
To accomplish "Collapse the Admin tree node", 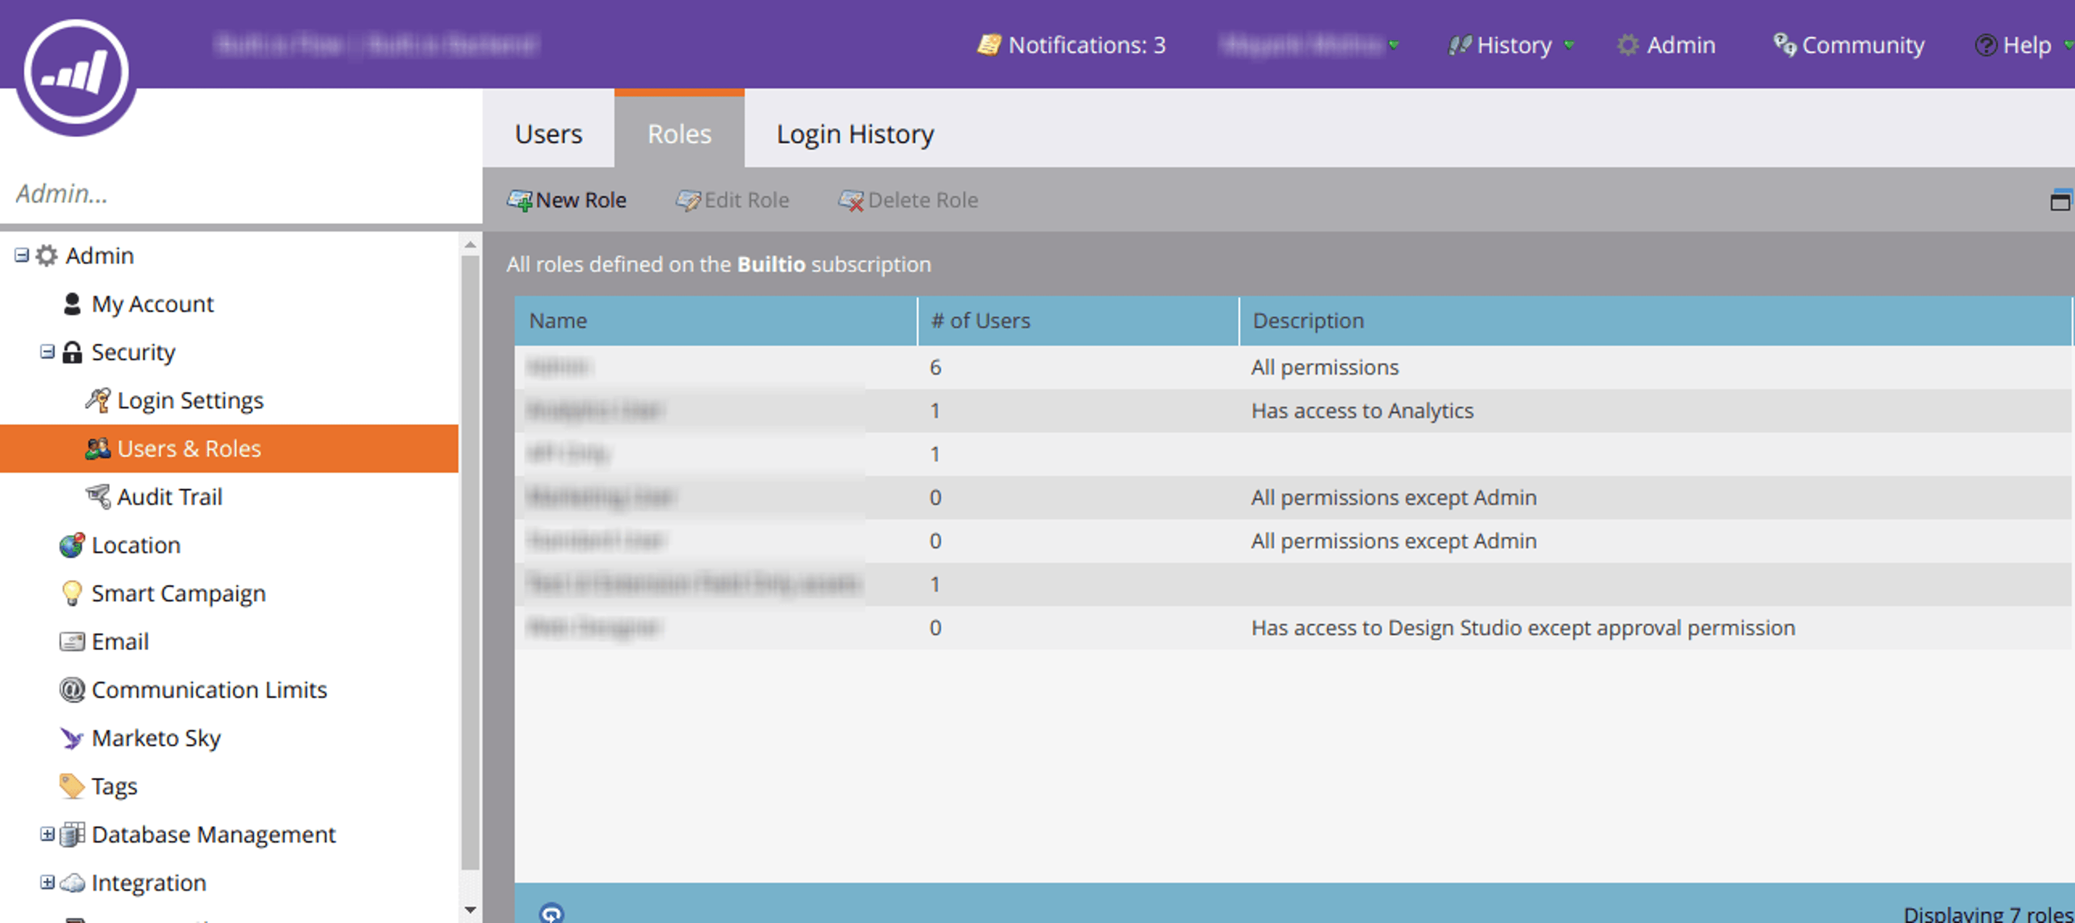I will [22, 255].
